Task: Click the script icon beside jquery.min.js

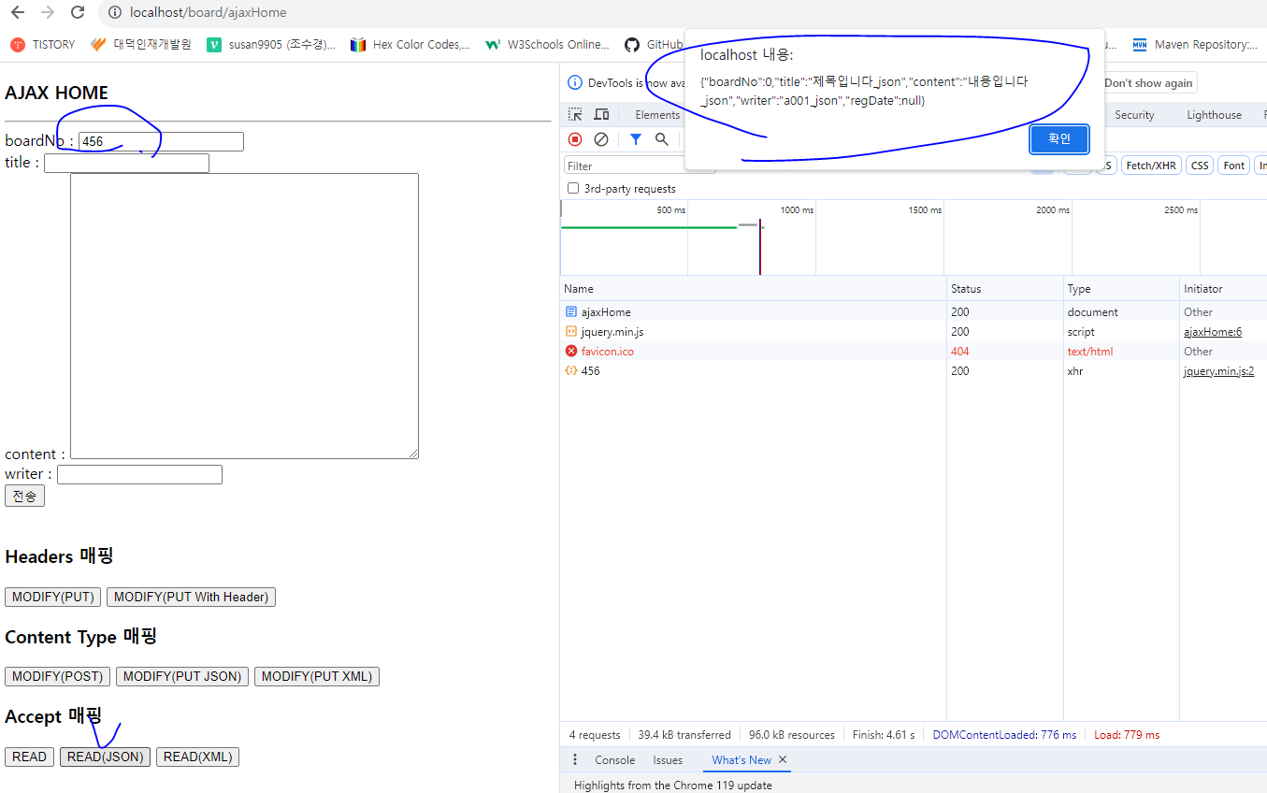Action: pyautogui.click(x=571, y=332)
